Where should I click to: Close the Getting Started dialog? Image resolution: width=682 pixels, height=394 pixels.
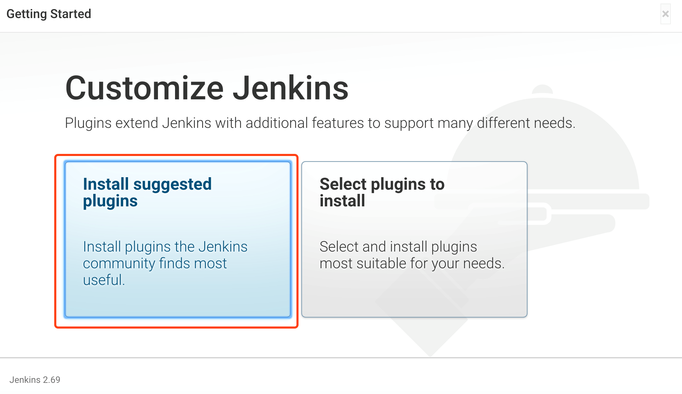tap(665, 14)
